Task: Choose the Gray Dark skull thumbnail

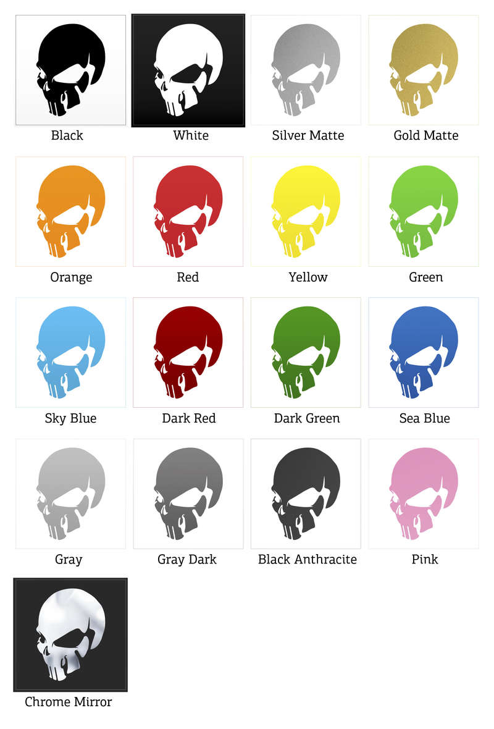Action: pos(188,494)
